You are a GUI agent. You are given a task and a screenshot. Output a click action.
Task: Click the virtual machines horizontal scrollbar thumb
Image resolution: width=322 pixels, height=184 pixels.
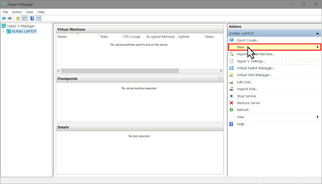point(120,71)
